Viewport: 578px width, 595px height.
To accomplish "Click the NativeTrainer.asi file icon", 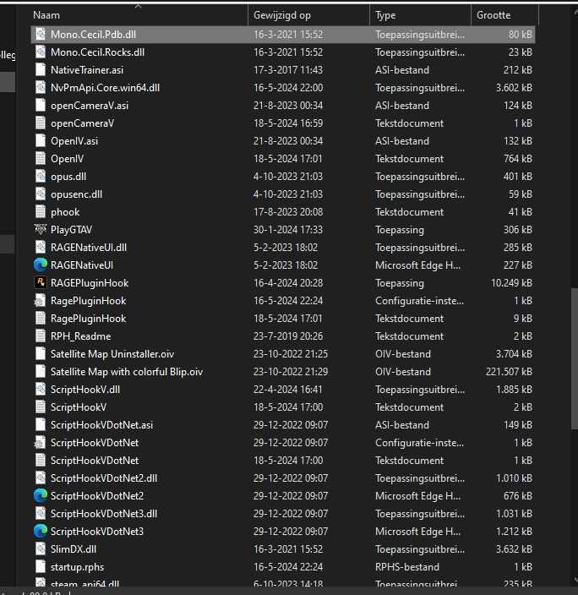I will point(41,70).
